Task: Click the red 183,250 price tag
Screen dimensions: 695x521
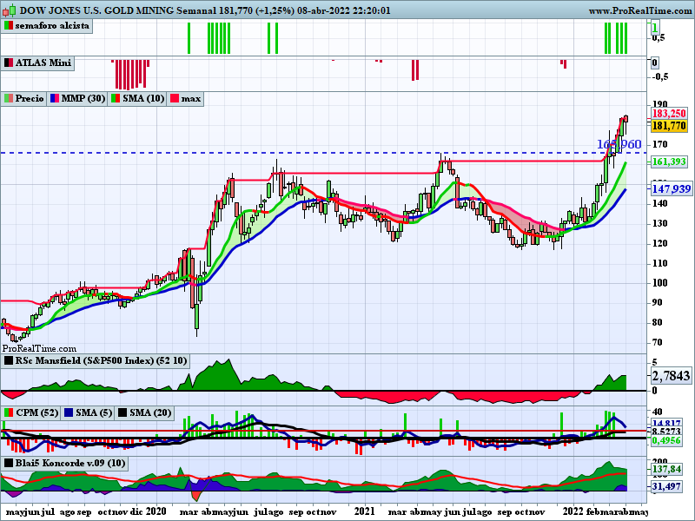Action: (669, 114)
